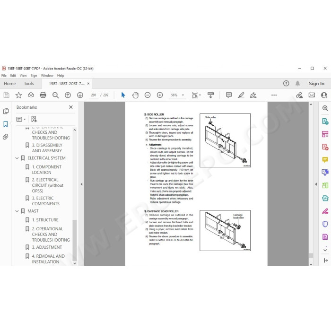Collapse left navigation pane arrow

coord(81,184)
